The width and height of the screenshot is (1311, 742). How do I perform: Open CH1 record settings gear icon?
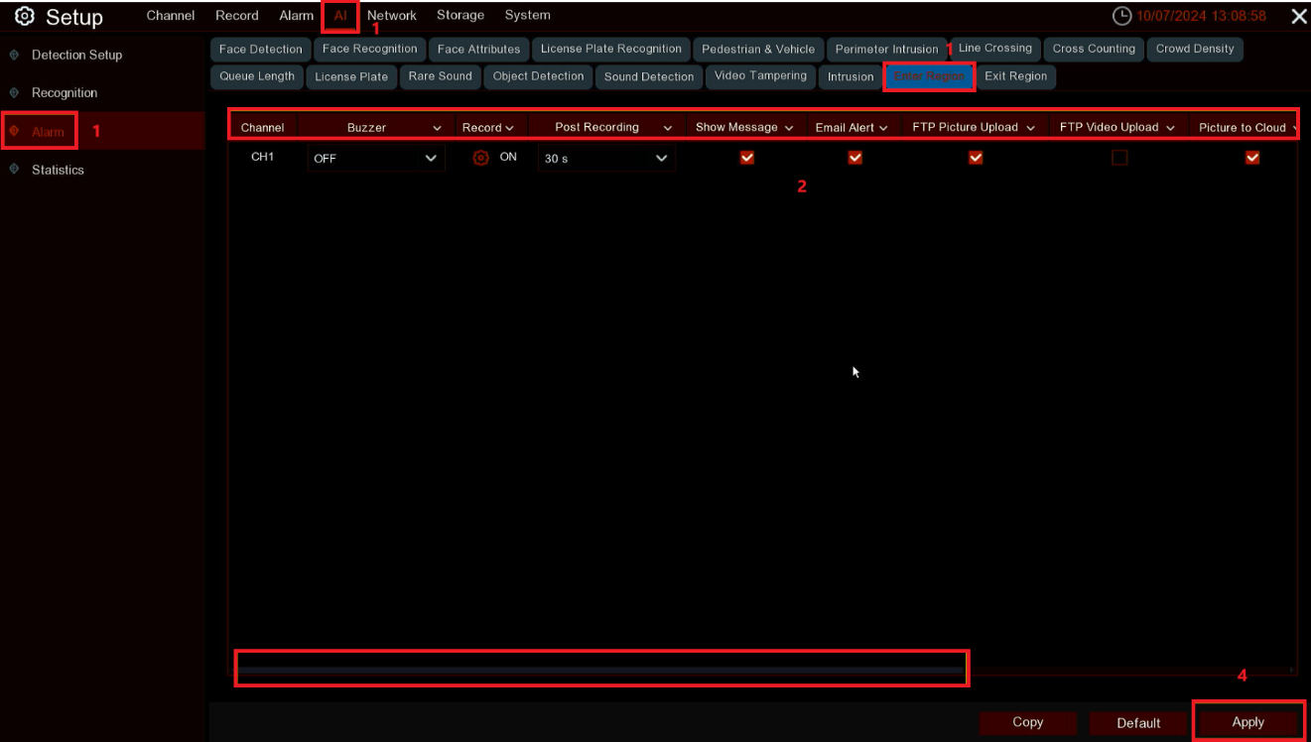pyautogui.click(x=481, y=158)
